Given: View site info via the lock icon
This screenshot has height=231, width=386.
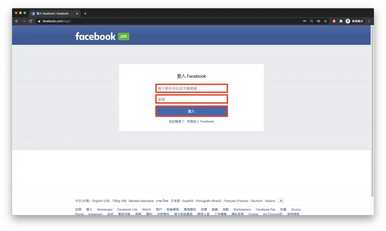Looking at the screenshot, I should 39,21.
